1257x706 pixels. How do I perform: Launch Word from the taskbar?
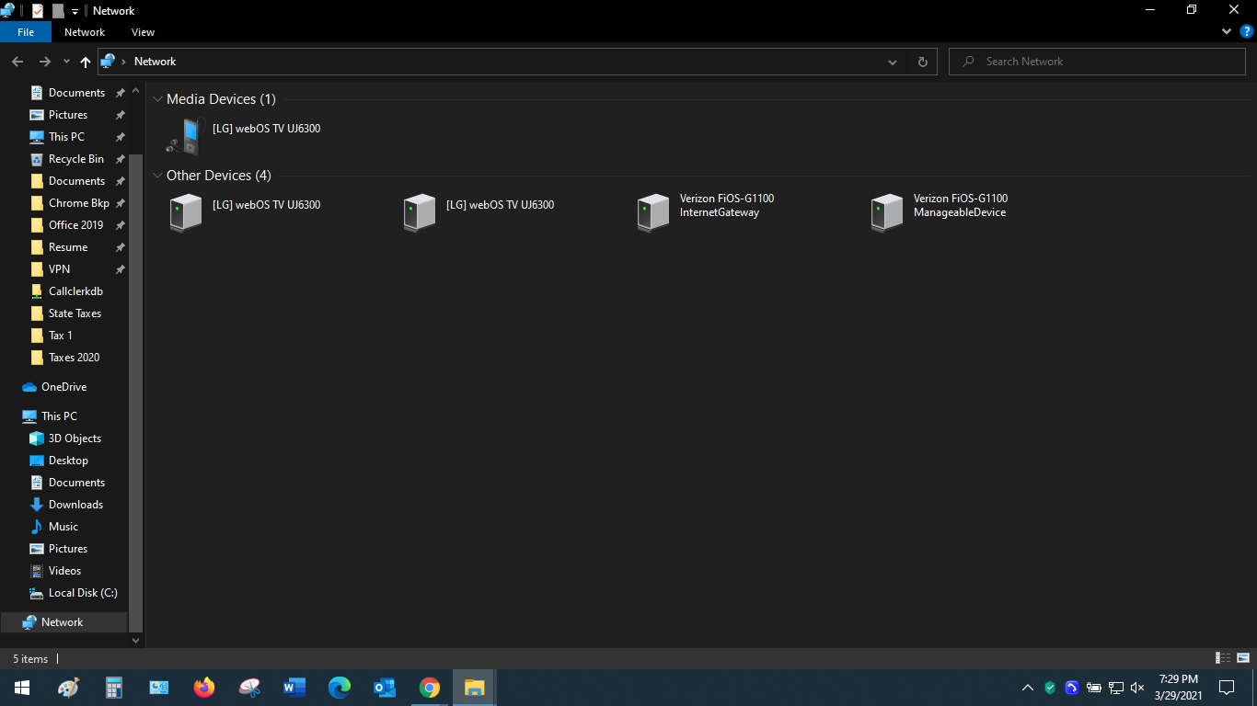point(294,688)
